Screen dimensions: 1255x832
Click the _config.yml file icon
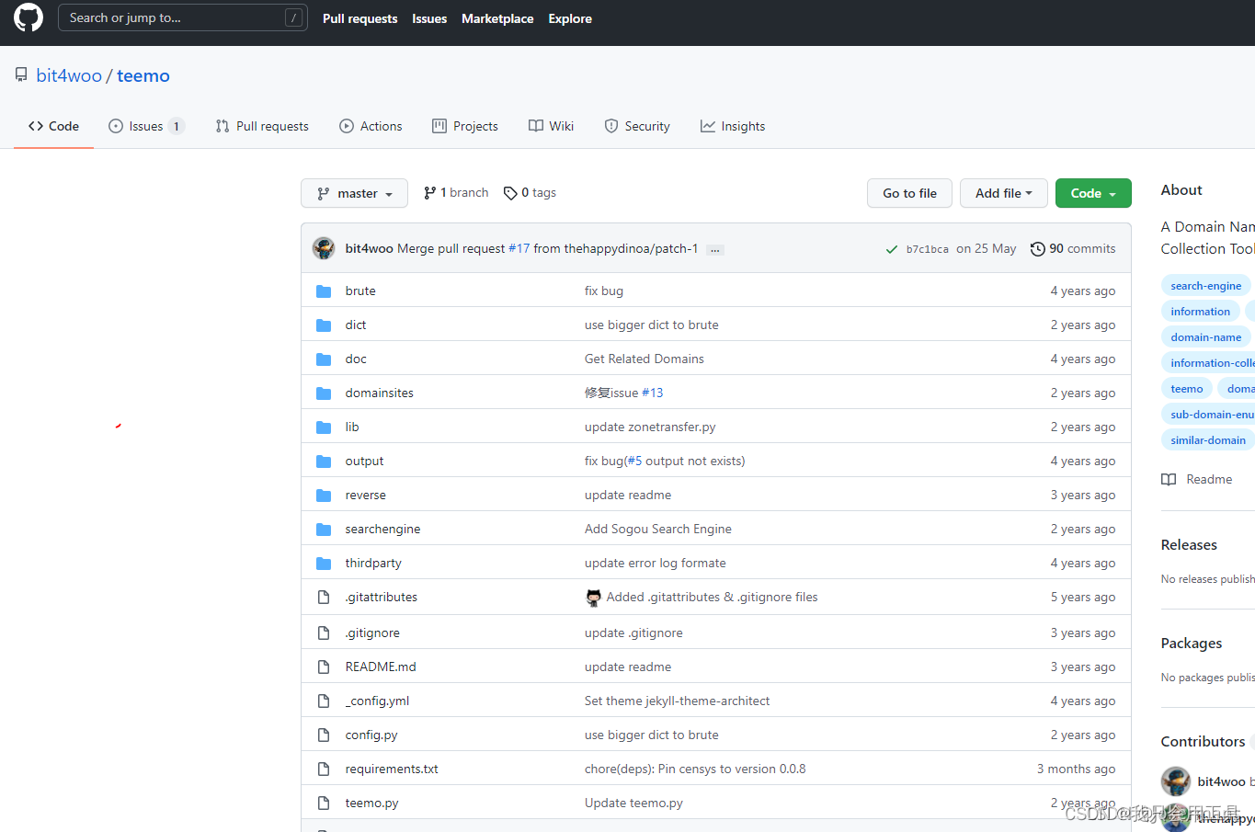click(324, 701)
